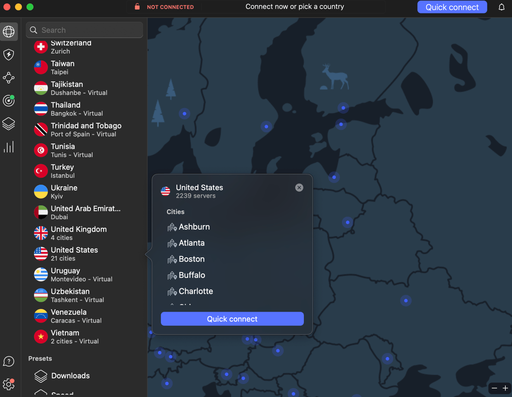Open the settings gear icon
This screenshot has width=512, height=397.
click(x=9, y=385)
